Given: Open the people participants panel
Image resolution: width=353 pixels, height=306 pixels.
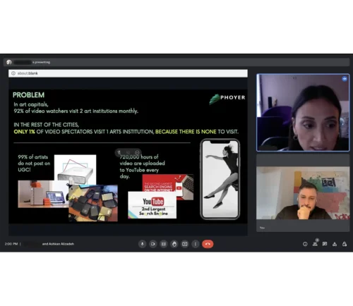Looking at the screenshot, I should tap(315, 244).
